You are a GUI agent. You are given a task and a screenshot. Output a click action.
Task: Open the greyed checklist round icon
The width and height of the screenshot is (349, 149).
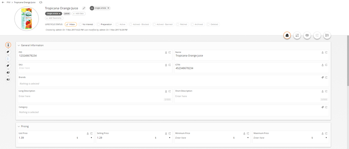pos(317,35)
